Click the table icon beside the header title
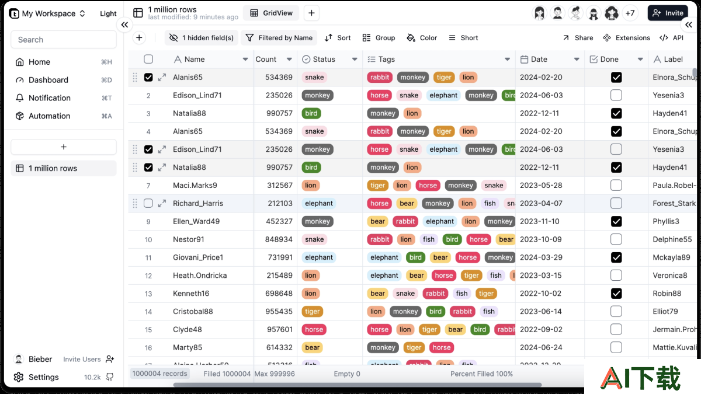Viewport: 701px width, 394px height. (x=138, y=13)
